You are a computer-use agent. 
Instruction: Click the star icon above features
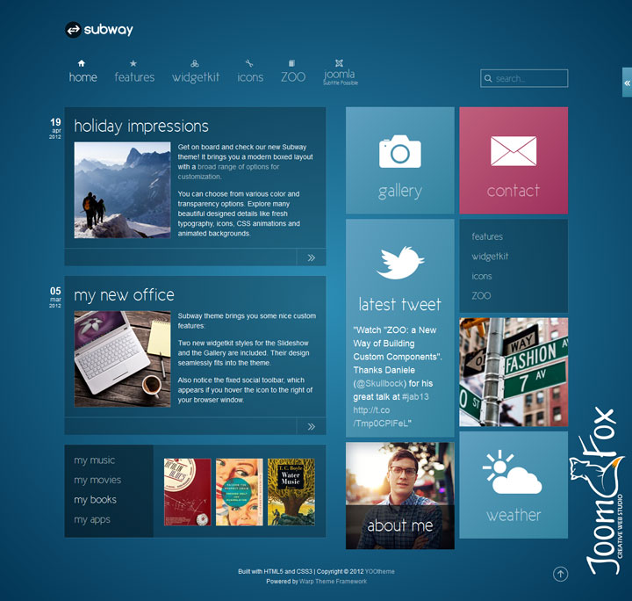pyautogui.click(x=133, y=63)
